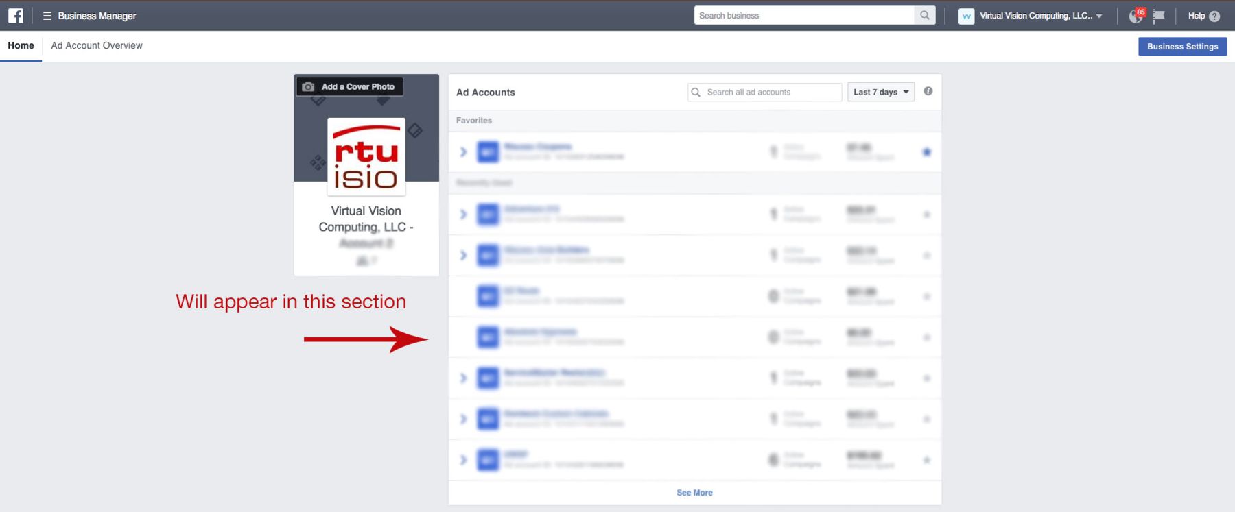1235x512 pixels.
Task: Click the Favorites section label
Action: (474, 121)
